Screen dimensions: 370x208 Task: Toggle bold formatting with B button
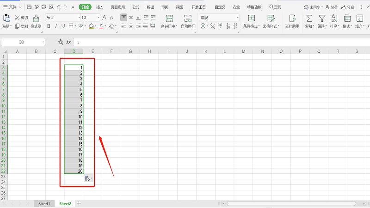(x=49, y=26)
